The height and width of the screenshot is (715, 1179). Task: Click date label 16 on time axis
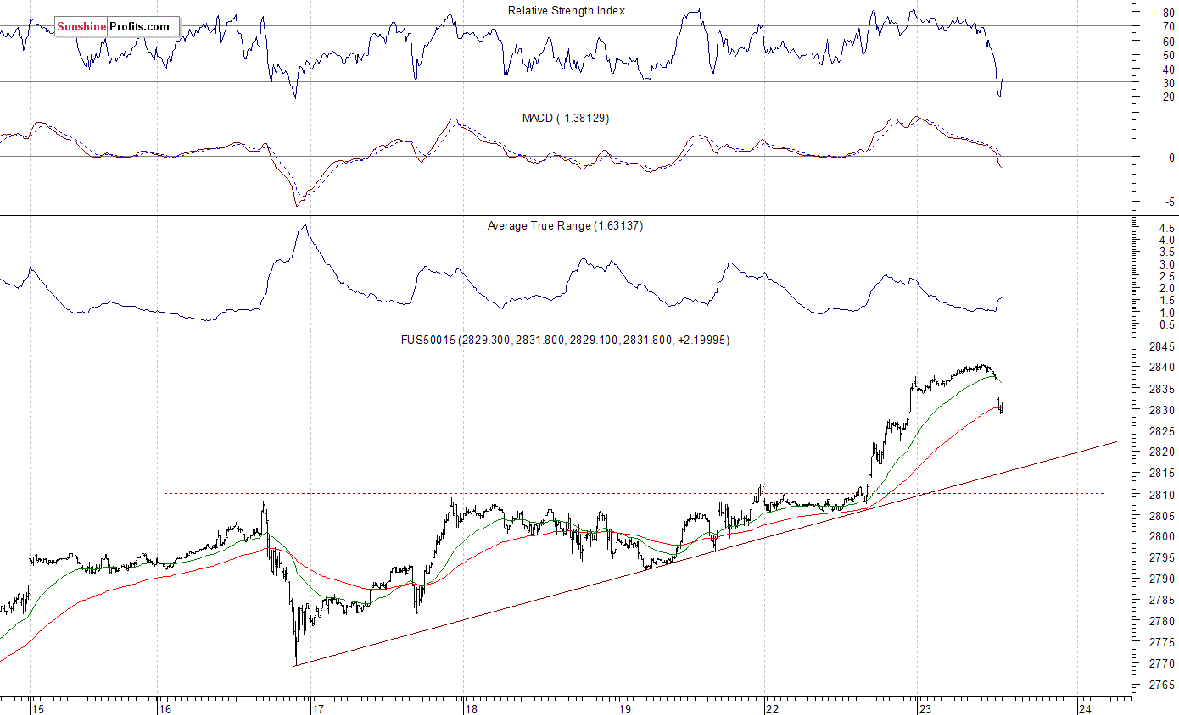[x=165, y=707]
